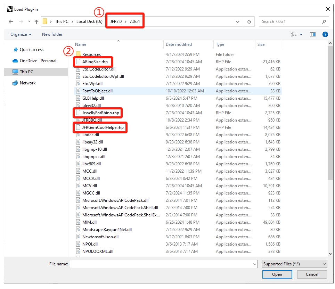Open the Help question mark icon
Image resolution: width=335 pixels, height=289 pixels.
325,34
